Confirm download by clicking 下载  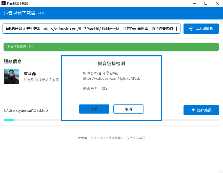click(x=94, y=109)
